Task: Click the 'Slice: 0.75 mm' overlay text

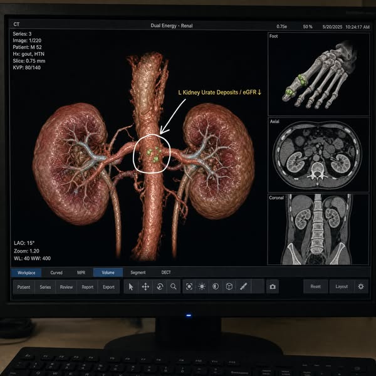Action: coord(29,61)
